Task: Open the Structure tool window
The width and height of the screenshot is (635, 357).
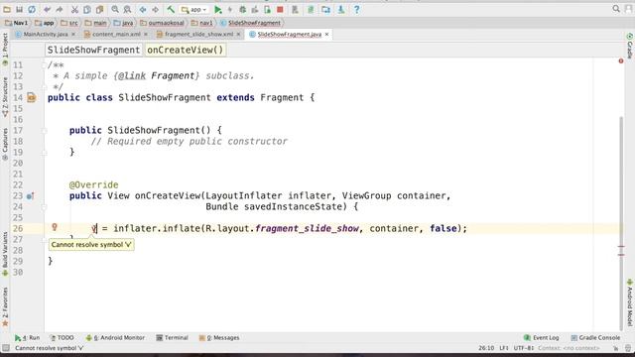Action: pyautogui.click(x=5, y=97)
